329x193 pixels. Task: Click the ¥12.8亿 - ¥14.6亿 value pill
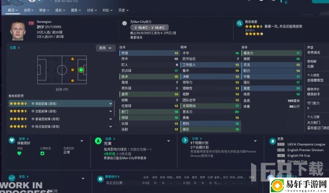(149, 27)
